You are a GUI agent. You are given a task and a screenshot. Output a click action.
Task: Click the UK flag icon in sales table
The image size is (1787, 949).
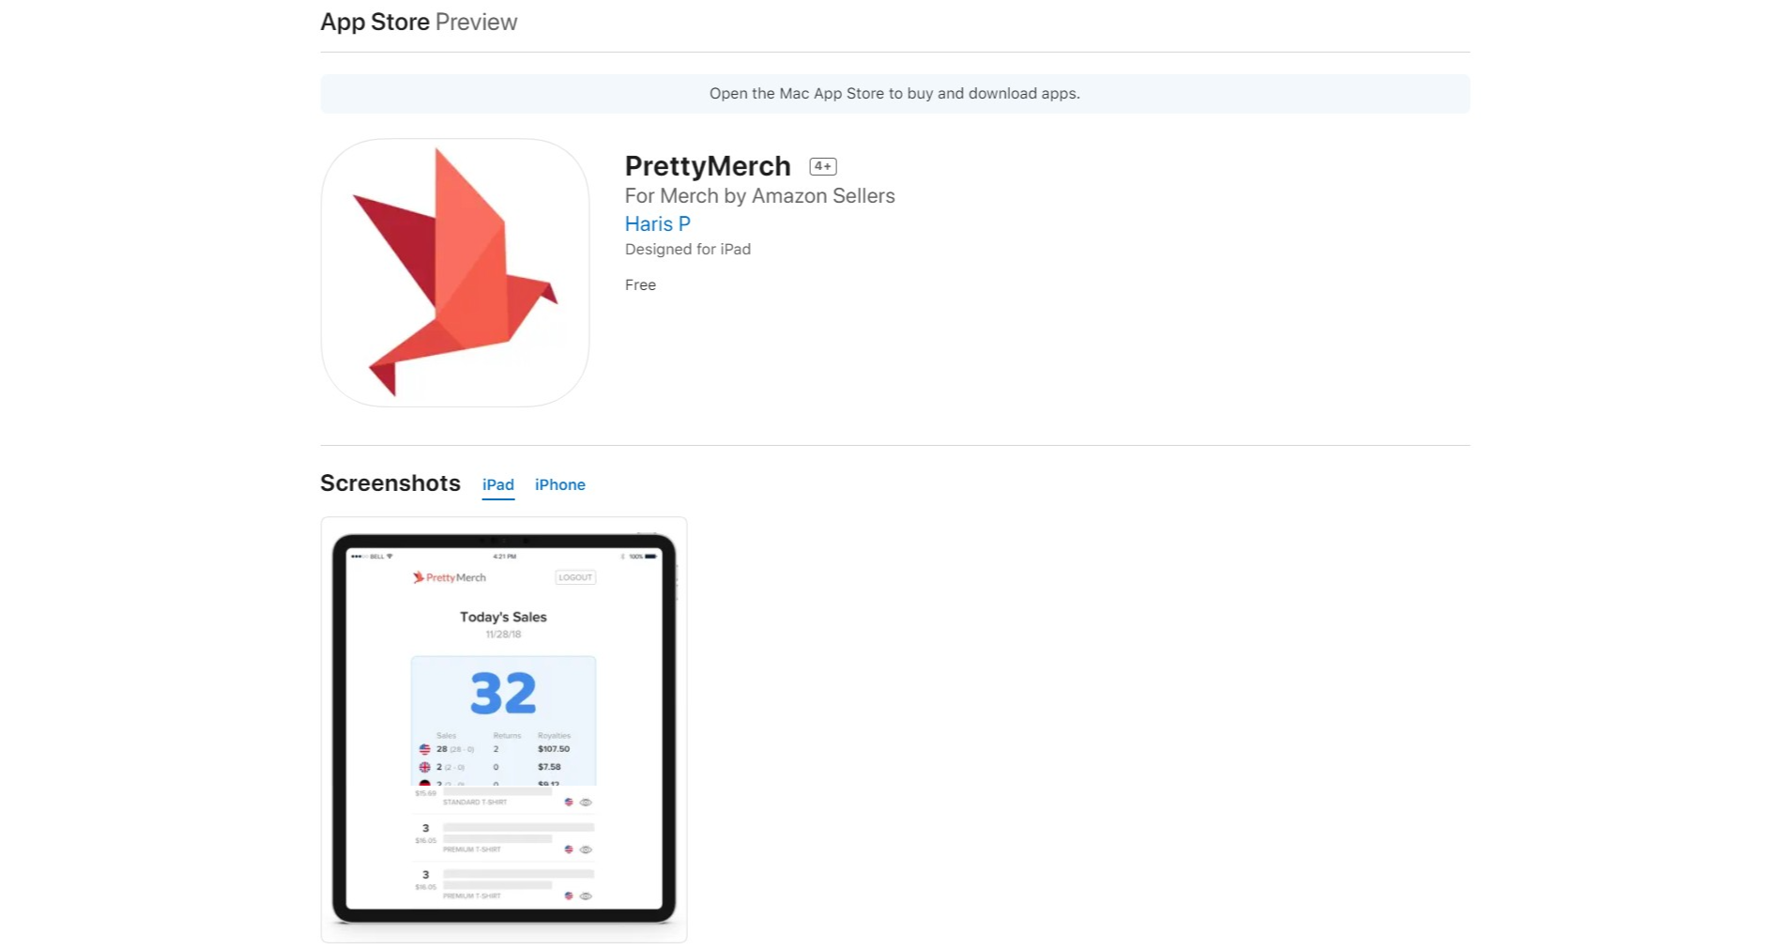pos(424,767)
